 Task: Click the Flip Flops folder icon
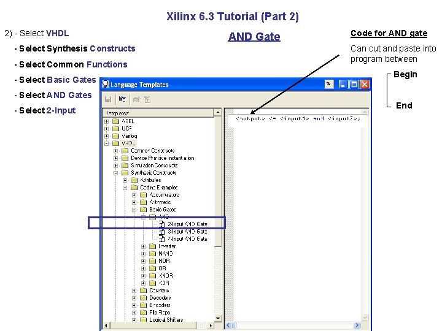click(144, 313)
